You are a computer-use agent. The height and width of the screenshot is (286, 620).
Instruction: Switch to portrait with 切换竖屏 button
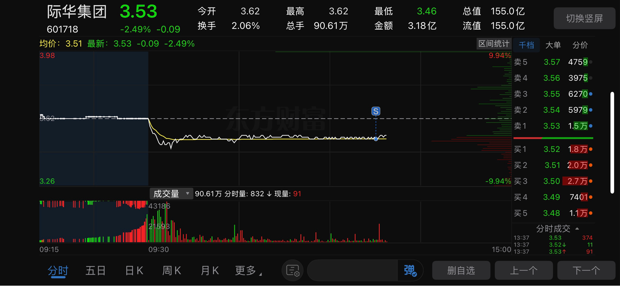(x=584, y=18)
